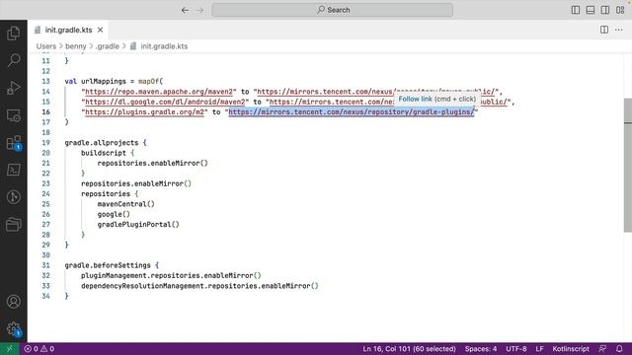
Task: Click the Ln 16, Col 101 status item
Action: coord(409,349)
